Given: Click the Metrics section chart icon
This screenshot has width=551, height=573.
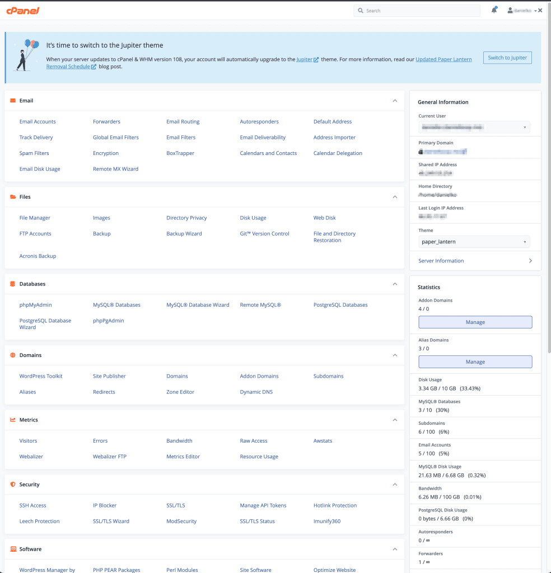Looking at the screenshot, I should tap(13, 420).
